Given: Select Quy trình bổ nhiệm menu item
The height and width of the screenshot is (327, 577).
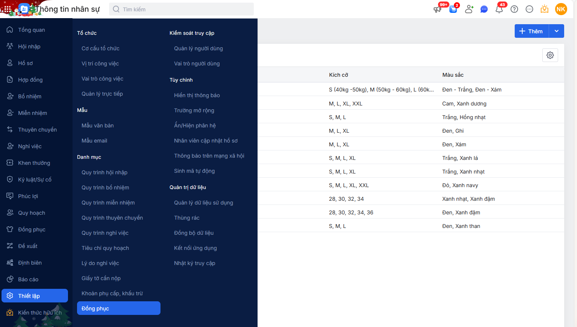Looking at the screenshot, I should tap(105, 188).
